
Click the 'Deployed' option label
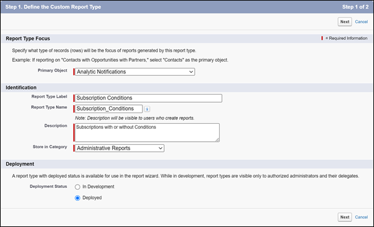coord(92,198)
